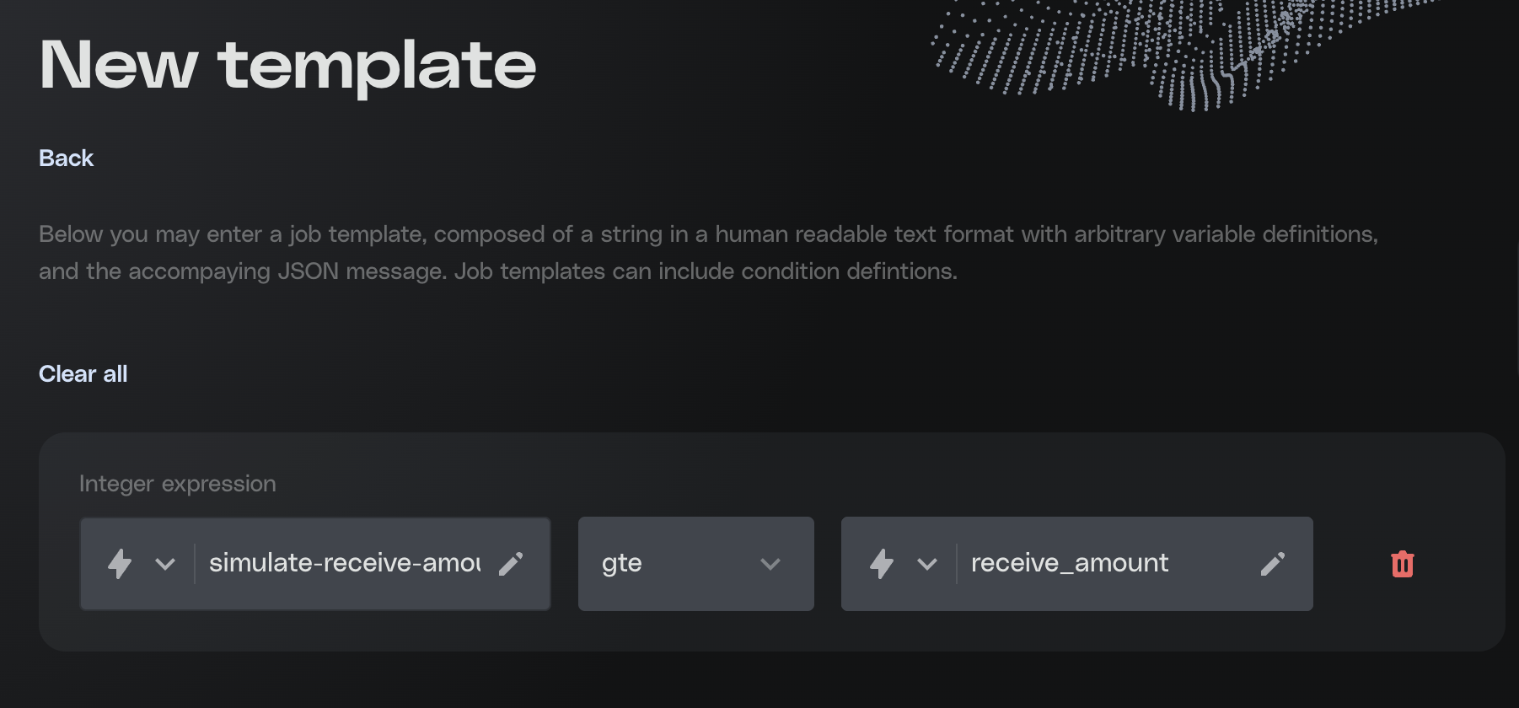Image resolution: width=1519 pixels, height=708 pixels.
Task: Click the line mentioning the accompanying JSON message
Action: 497,271
